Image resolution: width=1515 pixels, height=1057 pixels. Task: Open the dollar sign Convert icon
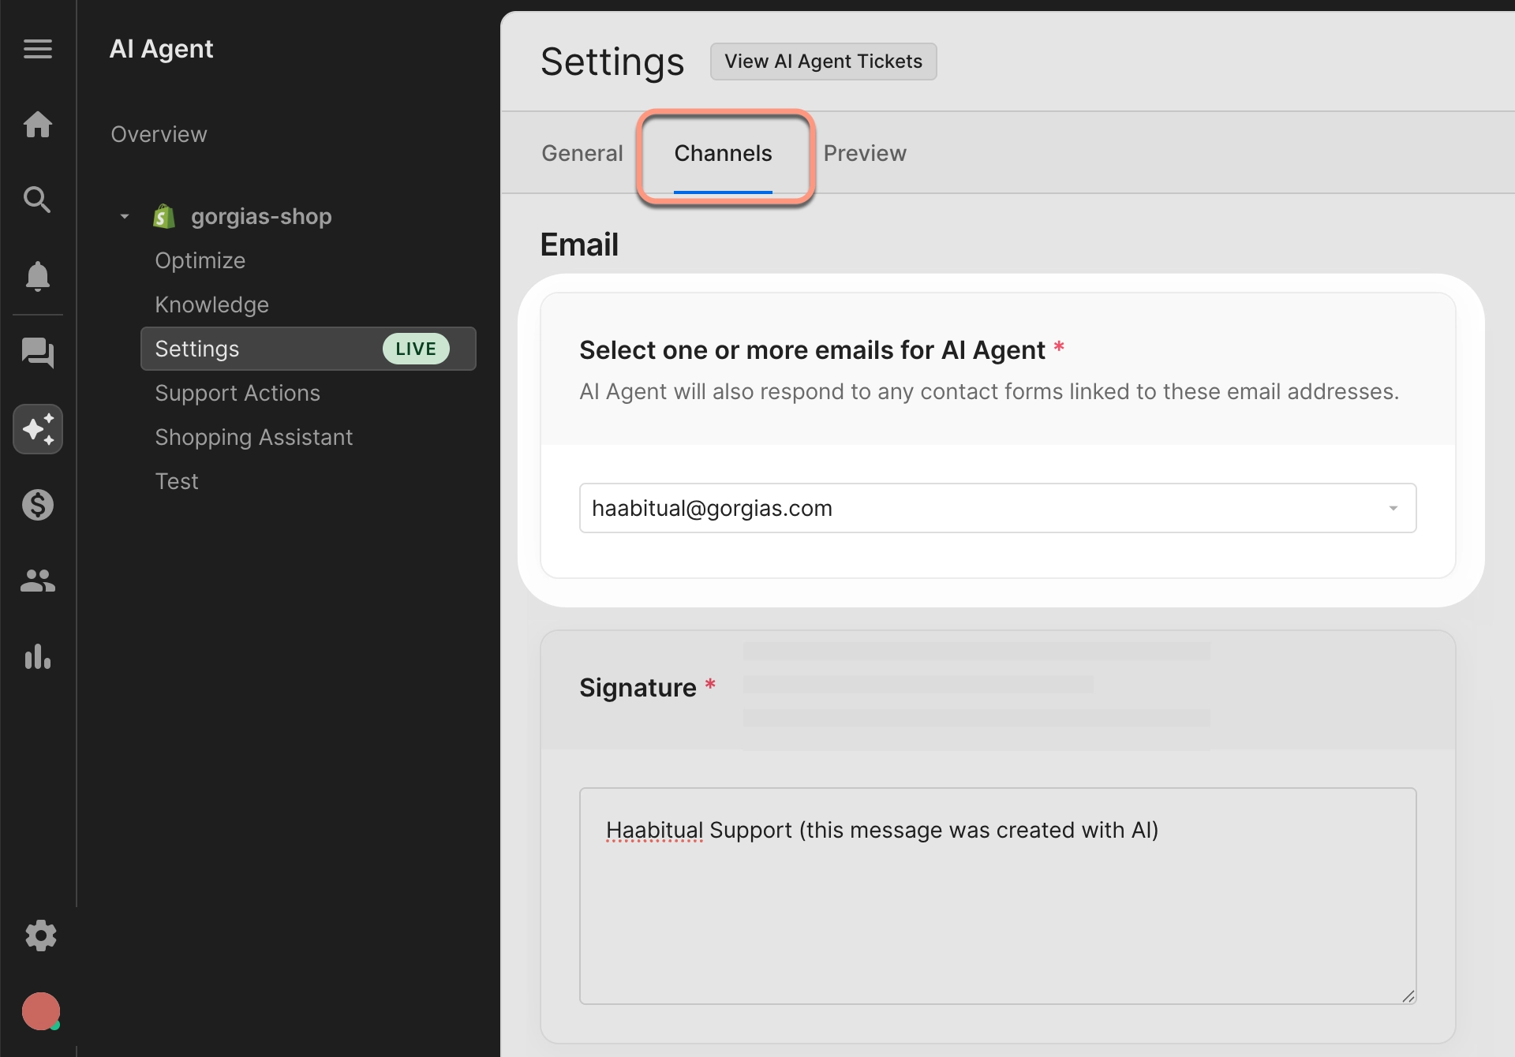(38, 505)
